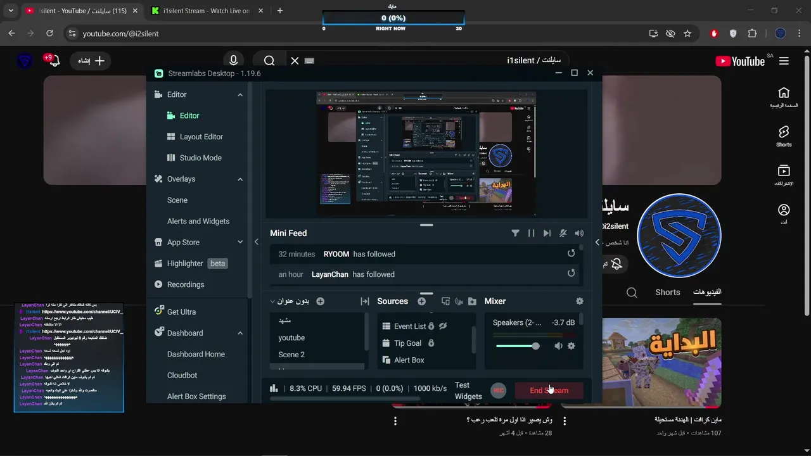Viewport: 811px width, 456px height.
Task: Add a new source with plus icon
Action: pyautogui.click(x=421, y=301)
